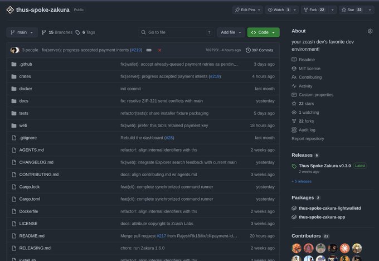Open the + 5 releases link
This screenshot has height=261, width=379.
302,181
